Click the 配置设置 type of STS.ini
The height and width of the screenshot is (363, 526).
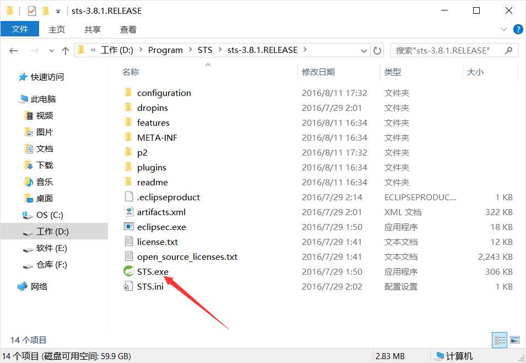tap(401, 286)
